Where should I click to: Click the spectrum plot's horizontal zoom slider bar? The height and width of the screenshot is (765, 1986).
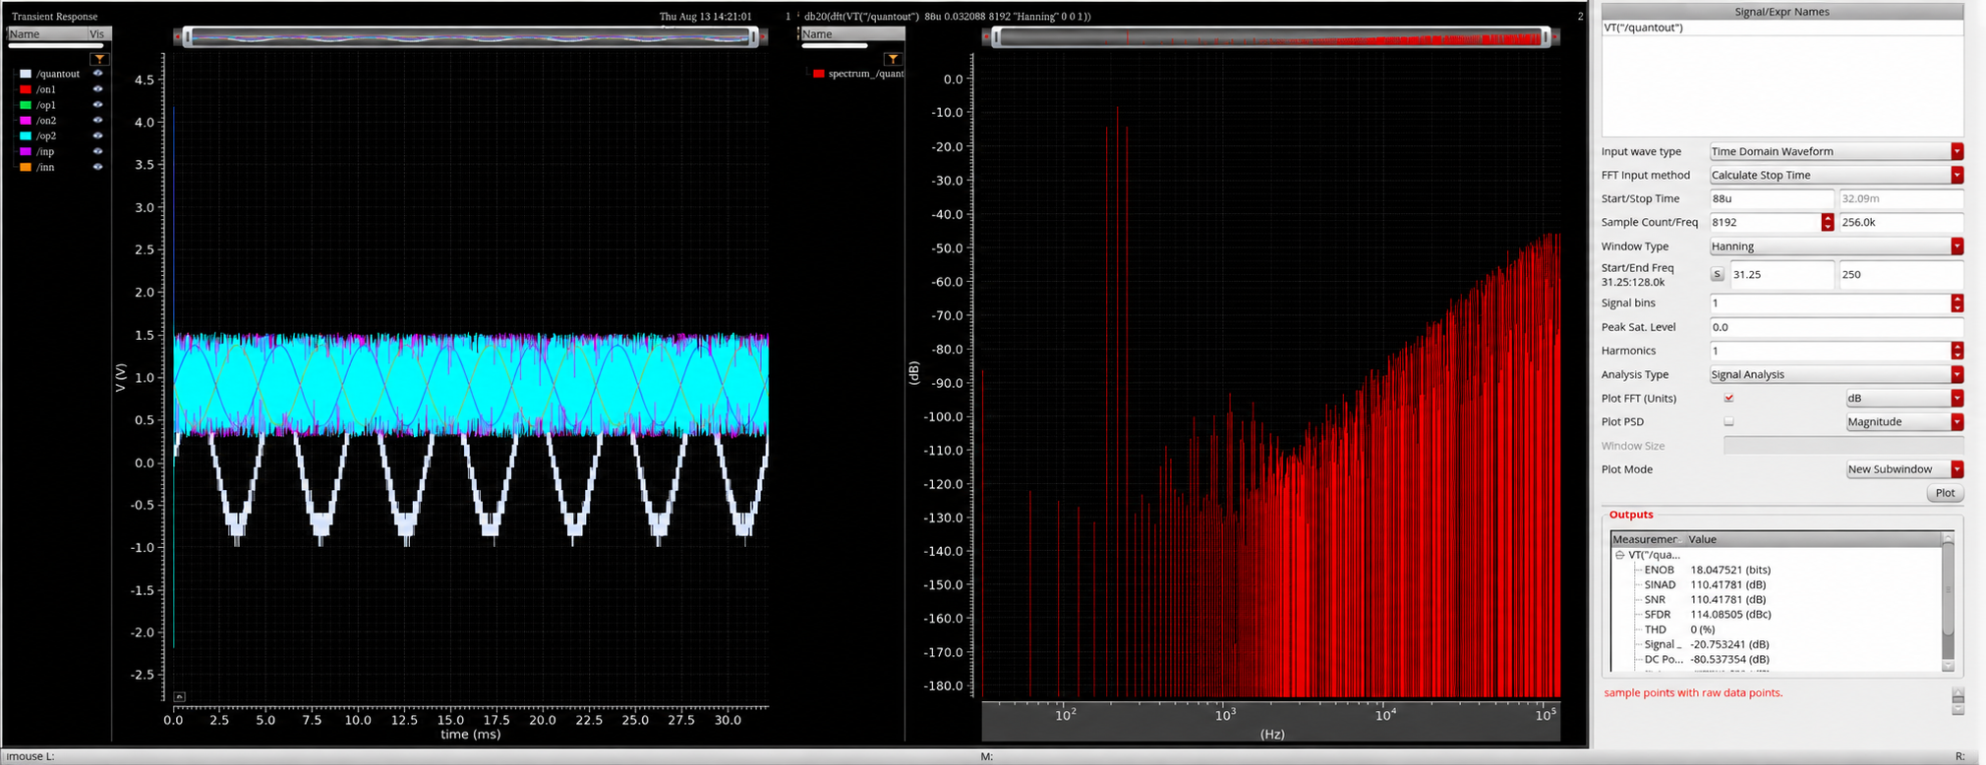(x=1270, y=37)
